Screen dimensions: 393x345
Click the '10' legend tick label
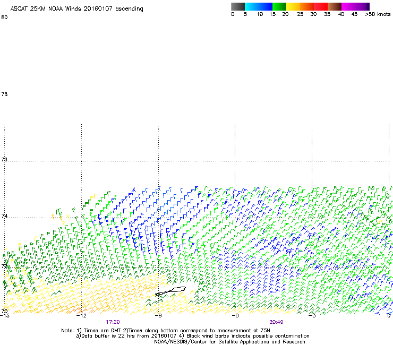(x=260, y=14)
